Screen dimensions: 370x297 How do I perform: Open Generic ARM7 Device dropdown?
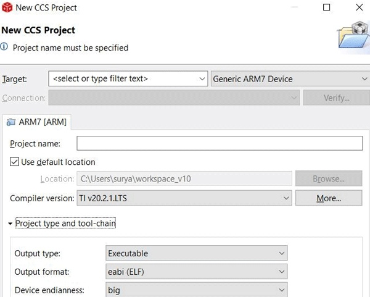(x=364, y=79)
